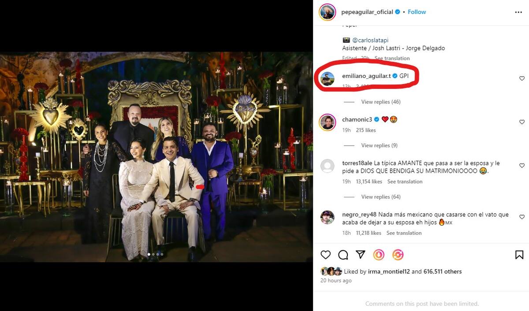
Task: Share the post via paper plane icon
Action: pyautogui.click(x=361, y=255)
